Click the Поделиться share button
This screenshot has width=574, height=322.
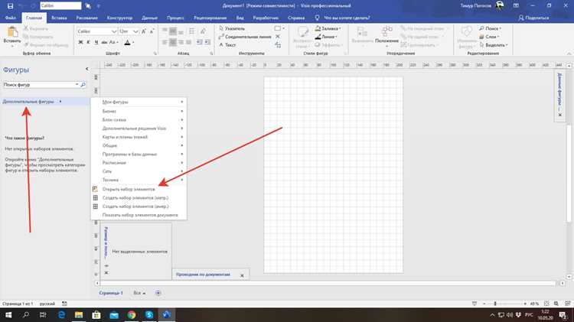533,18
